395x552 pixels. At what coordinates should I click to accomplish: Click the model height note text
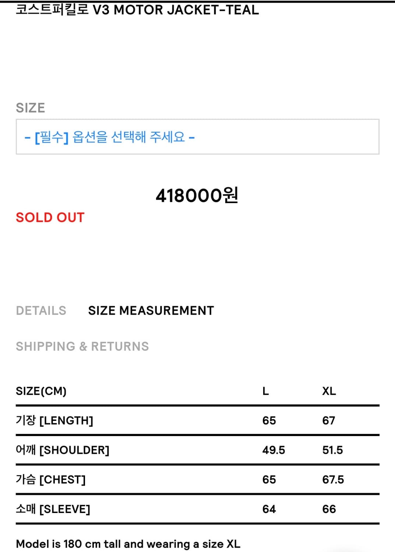(128, 544)
